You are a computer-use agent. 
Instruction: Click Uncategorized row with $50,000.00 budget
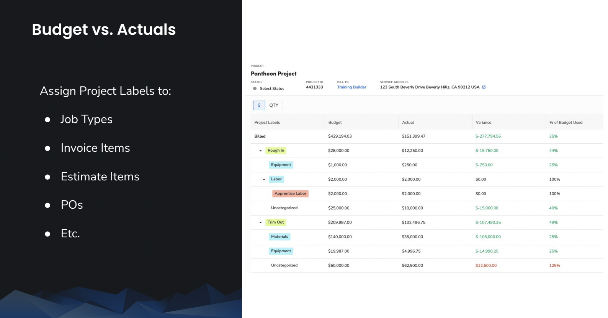point(427,266)
